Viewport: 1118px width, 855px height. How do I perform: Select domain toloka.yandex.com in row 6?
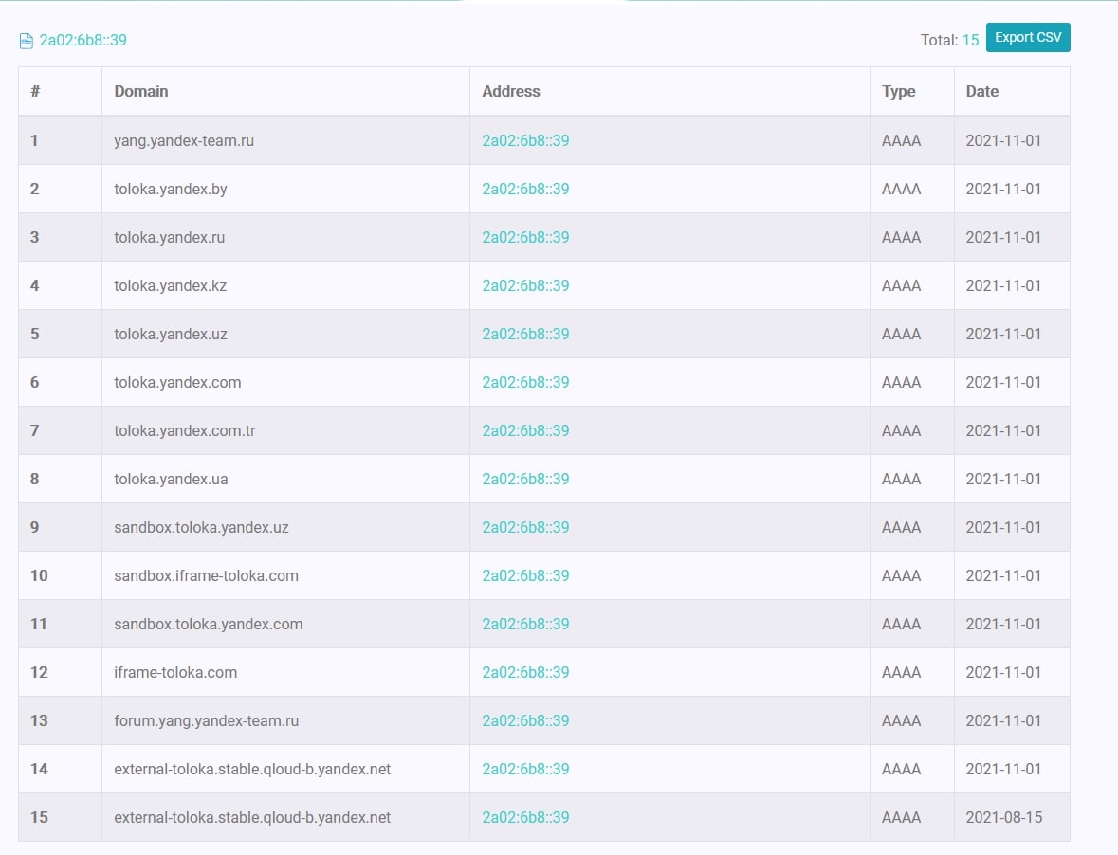(x=177, y=383)
